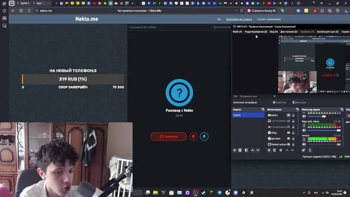Undock the 'Микшер звука' panel with its popout icon
The width and height of the screenshot is (350, 197).
coord(342,109)
